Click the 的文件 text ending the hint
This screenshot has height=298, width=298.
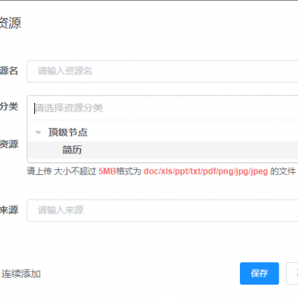click(x=283, y=171)
